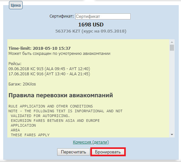Click the Пересчитать button

click(x=73, y=152)
